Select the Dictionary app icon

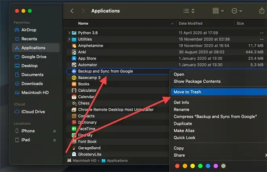(x=74, y=122)
